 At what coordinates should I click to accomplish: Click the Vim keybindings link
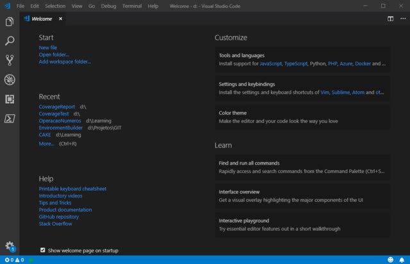pos(325,92)
